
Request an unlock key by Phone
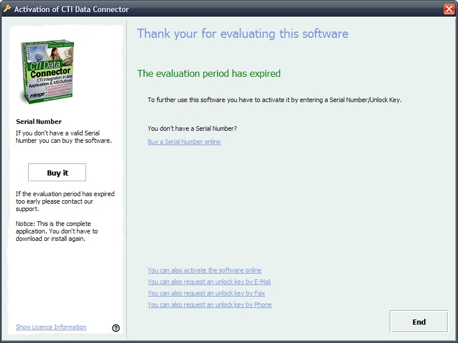click(209, 305)
